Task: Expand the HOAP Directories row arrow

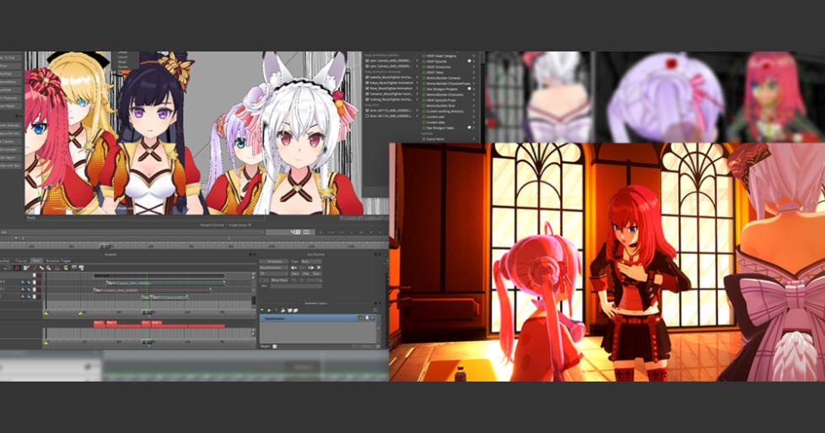Action: point(473,67)
